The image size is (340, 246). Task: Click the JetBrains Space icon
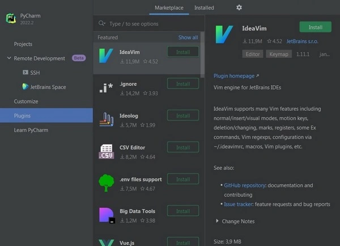pyautogui.click(x=25, y=87)
